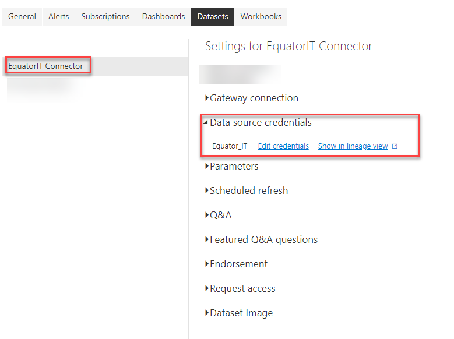Expand Featured Q&A questions section
The image size is (454, 339).
tap(263, 240)
